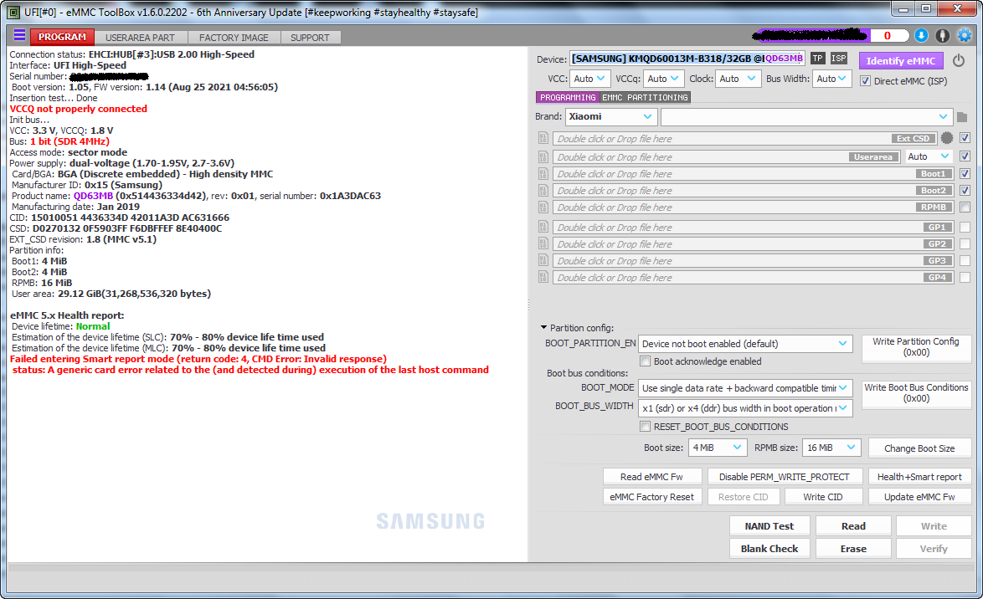Click the file icon on the Boot1 row
The width and height of the screenshot is (983, 599).
click(543, 173)
